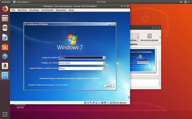Click the USB devices status icon

[x=97, y=102]
